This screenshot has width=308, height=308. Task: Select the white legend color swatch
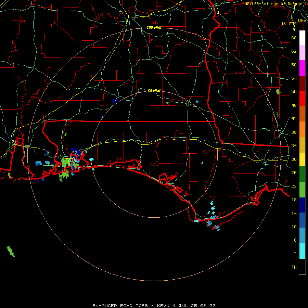point(302,38)
